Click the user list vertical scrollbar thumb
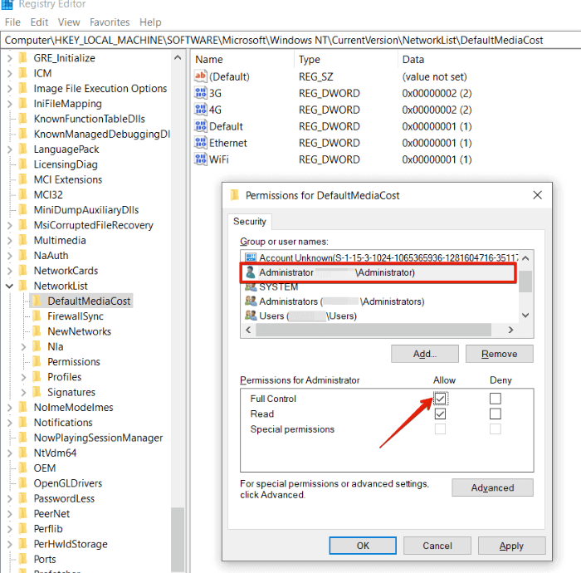 pos(525,282)
